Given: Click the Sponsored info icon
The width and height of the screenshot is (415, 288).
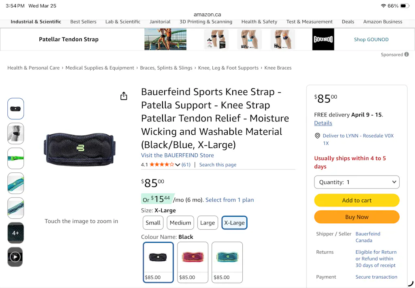Looking at the screenshot, I should [406, 55].
